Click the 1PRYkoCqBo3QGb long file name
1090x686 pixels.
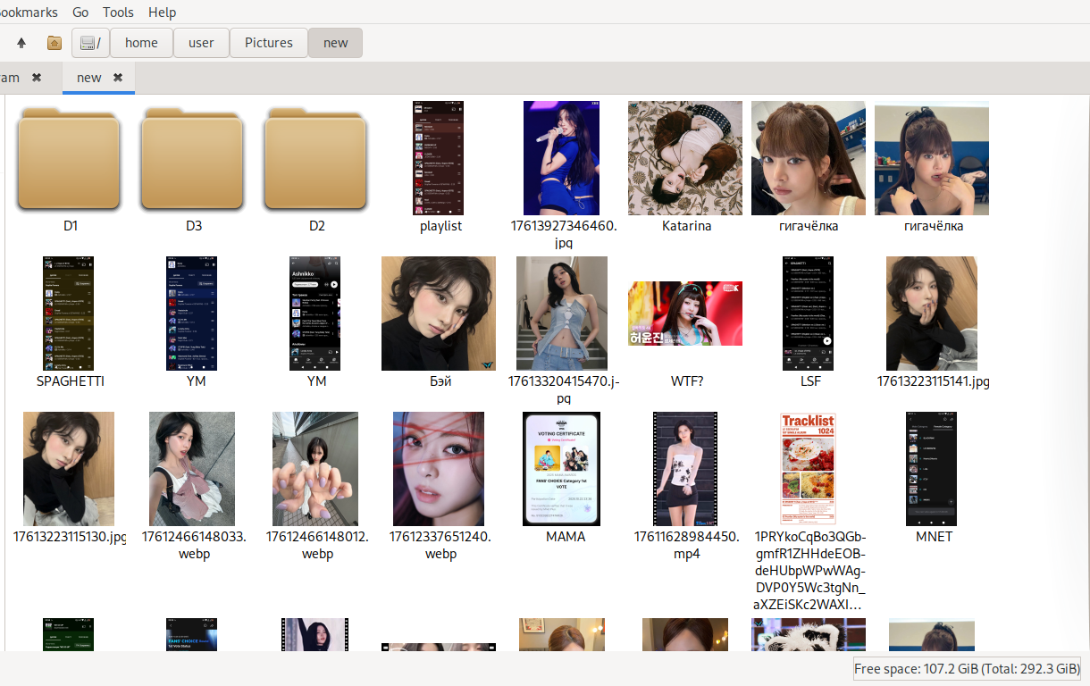point(810,571)
